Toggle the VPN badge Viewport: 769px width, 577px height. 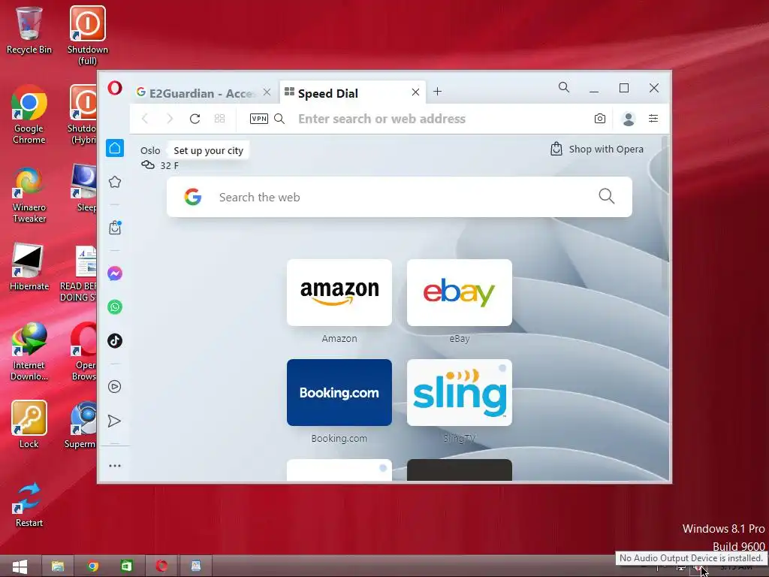coord(259,119)
